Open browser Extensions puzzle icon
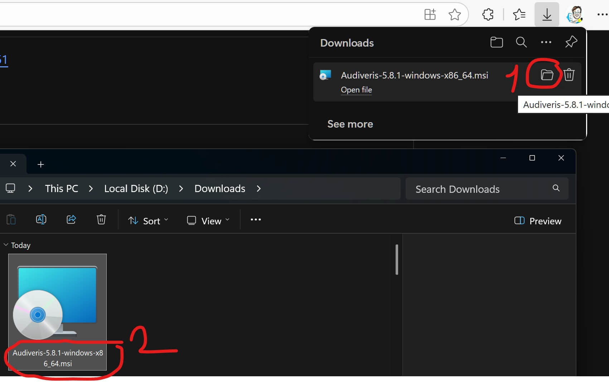609x382 pixels. click(x=488, y=14)
